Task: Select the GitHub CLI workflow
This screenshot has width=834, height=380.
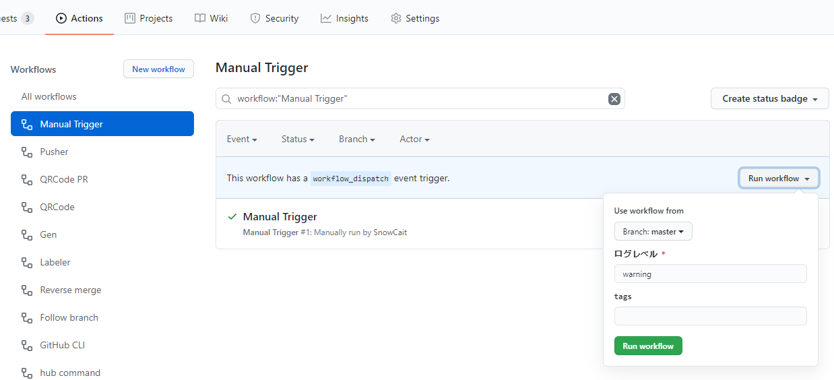Action: (102, 345)
